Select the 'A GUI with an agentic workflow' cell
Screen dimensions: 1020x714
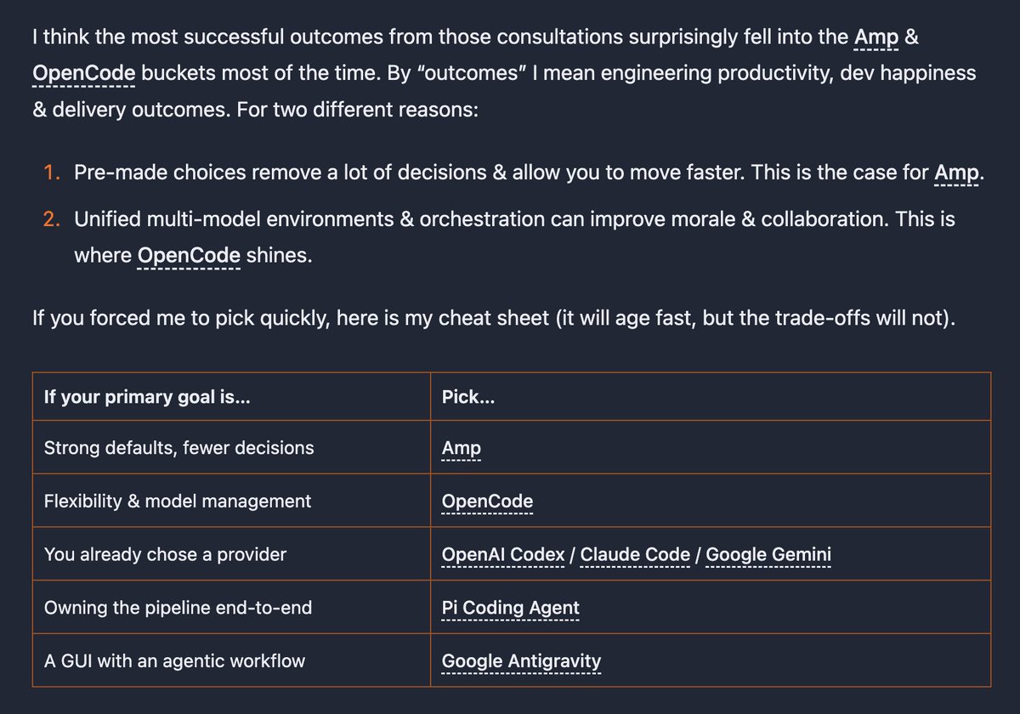pyautogui.click(x=232, y=660)
